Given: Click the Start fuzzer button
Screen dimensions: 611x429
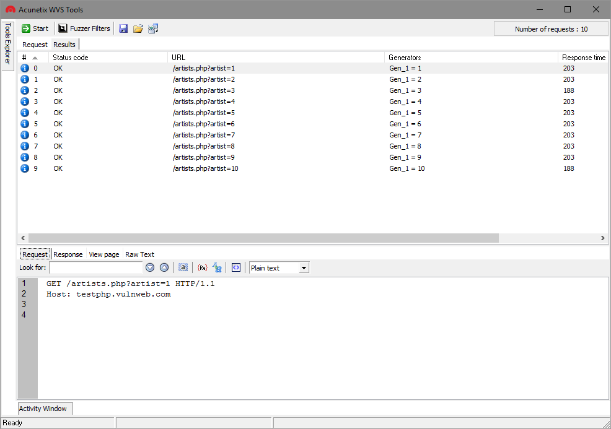Looking at the screenshot, I should click(35, 28).
